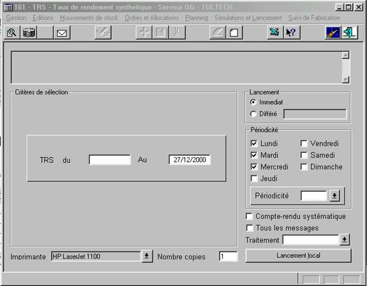The height and width of the screenshot is (286, 367).
Task: Click the message box scrollbar down arrow
Action: (346, 79)
